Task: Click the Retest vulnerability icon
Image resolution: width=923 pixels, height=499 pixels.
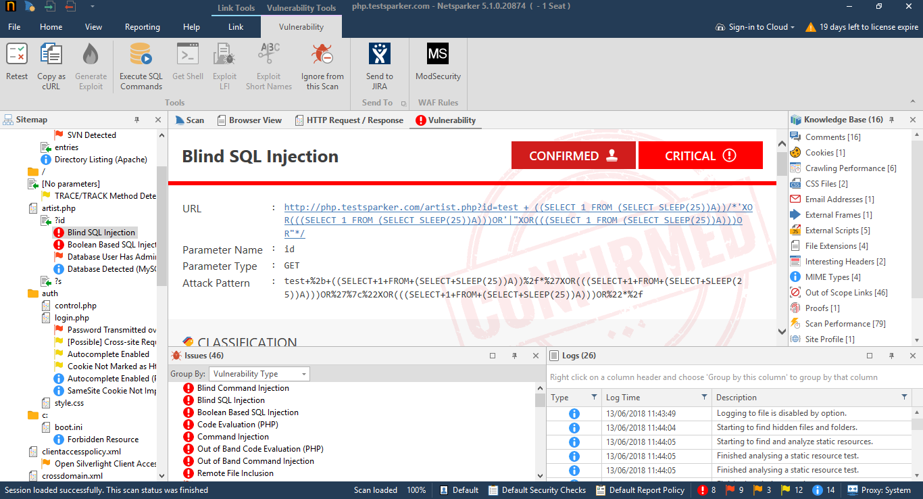Action: [x=17, y=54]
